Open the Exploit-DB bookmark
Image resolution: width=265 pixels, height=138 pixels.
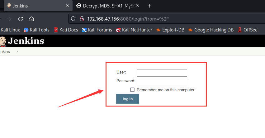coord(170,30)
